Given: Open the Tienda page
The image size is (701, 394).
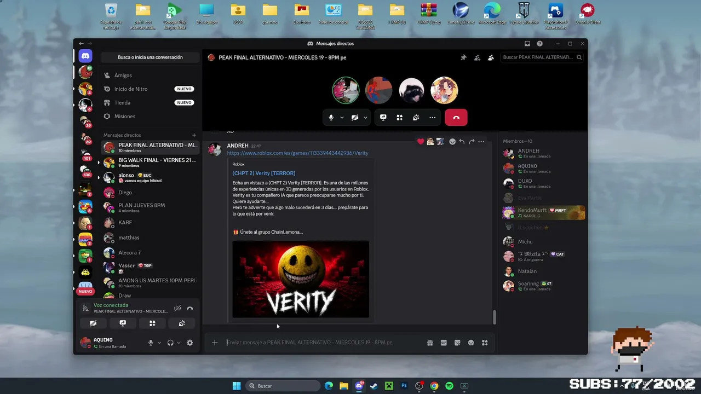Looking at the screenshot, I should point(151,103).
